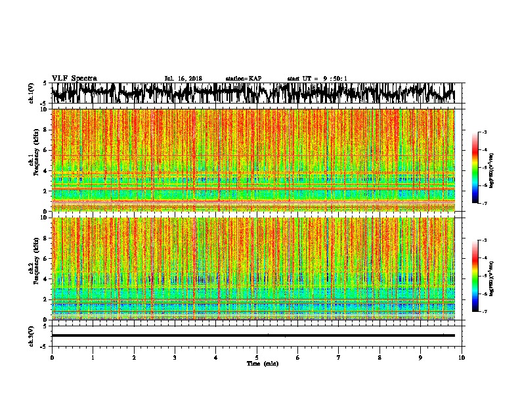
Task: Click the "-3" tick on ch.2 colorbar
Action: (485, 240)
